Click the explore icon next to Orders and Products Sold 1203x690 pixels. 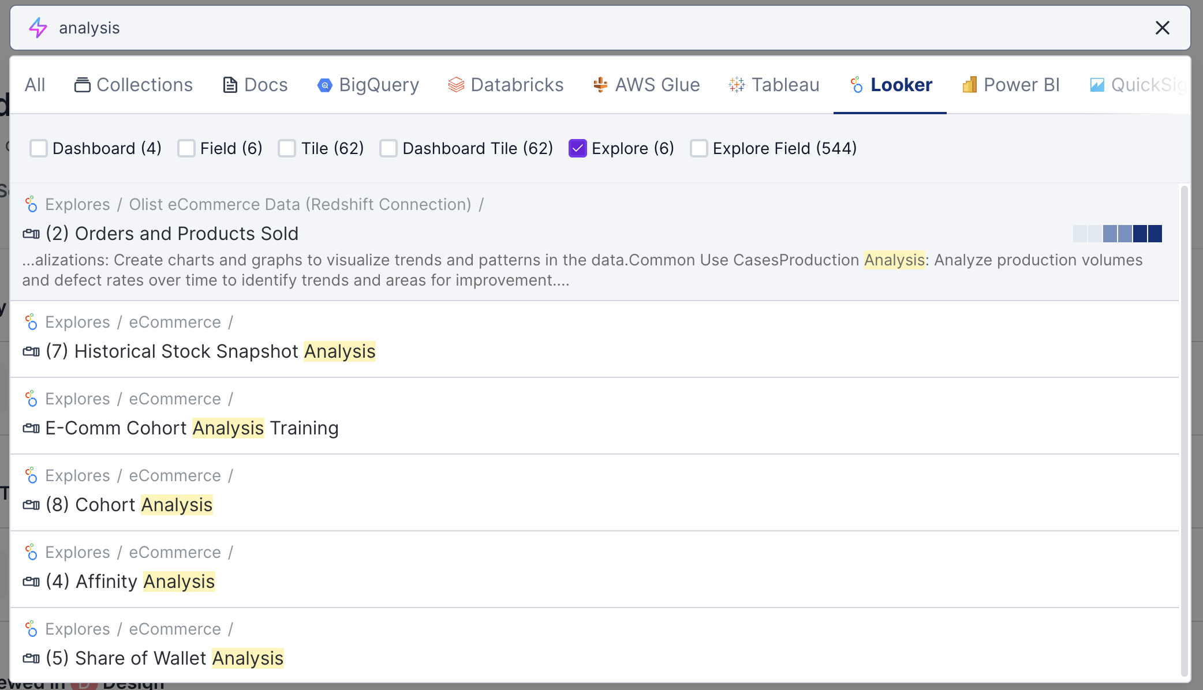[31, 234]
